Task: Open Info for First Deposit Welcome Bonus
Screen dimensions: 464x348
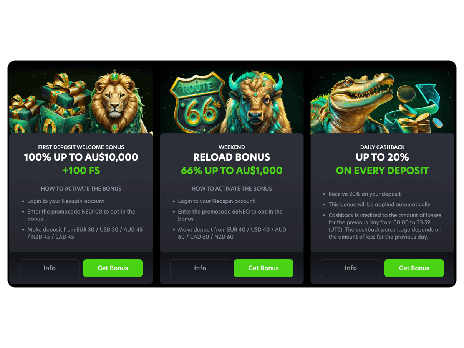Action: pyautogui.click(x=50, y=268)
